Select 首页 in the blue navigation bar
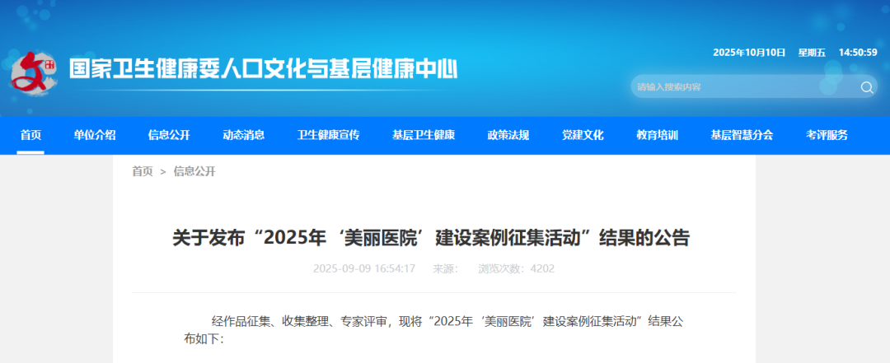The width and height of the screenshot is (890, 363). (x=30, y=135)
